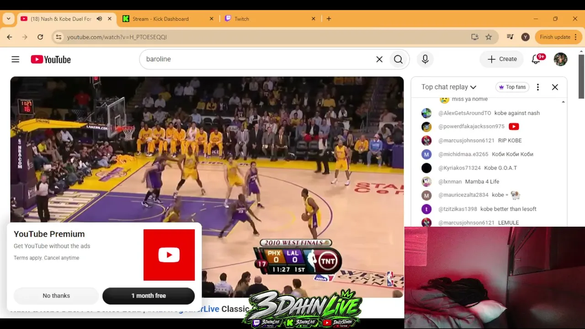
Task: Open @Kyriakos71324's black chat avatar
Action: 426,168
